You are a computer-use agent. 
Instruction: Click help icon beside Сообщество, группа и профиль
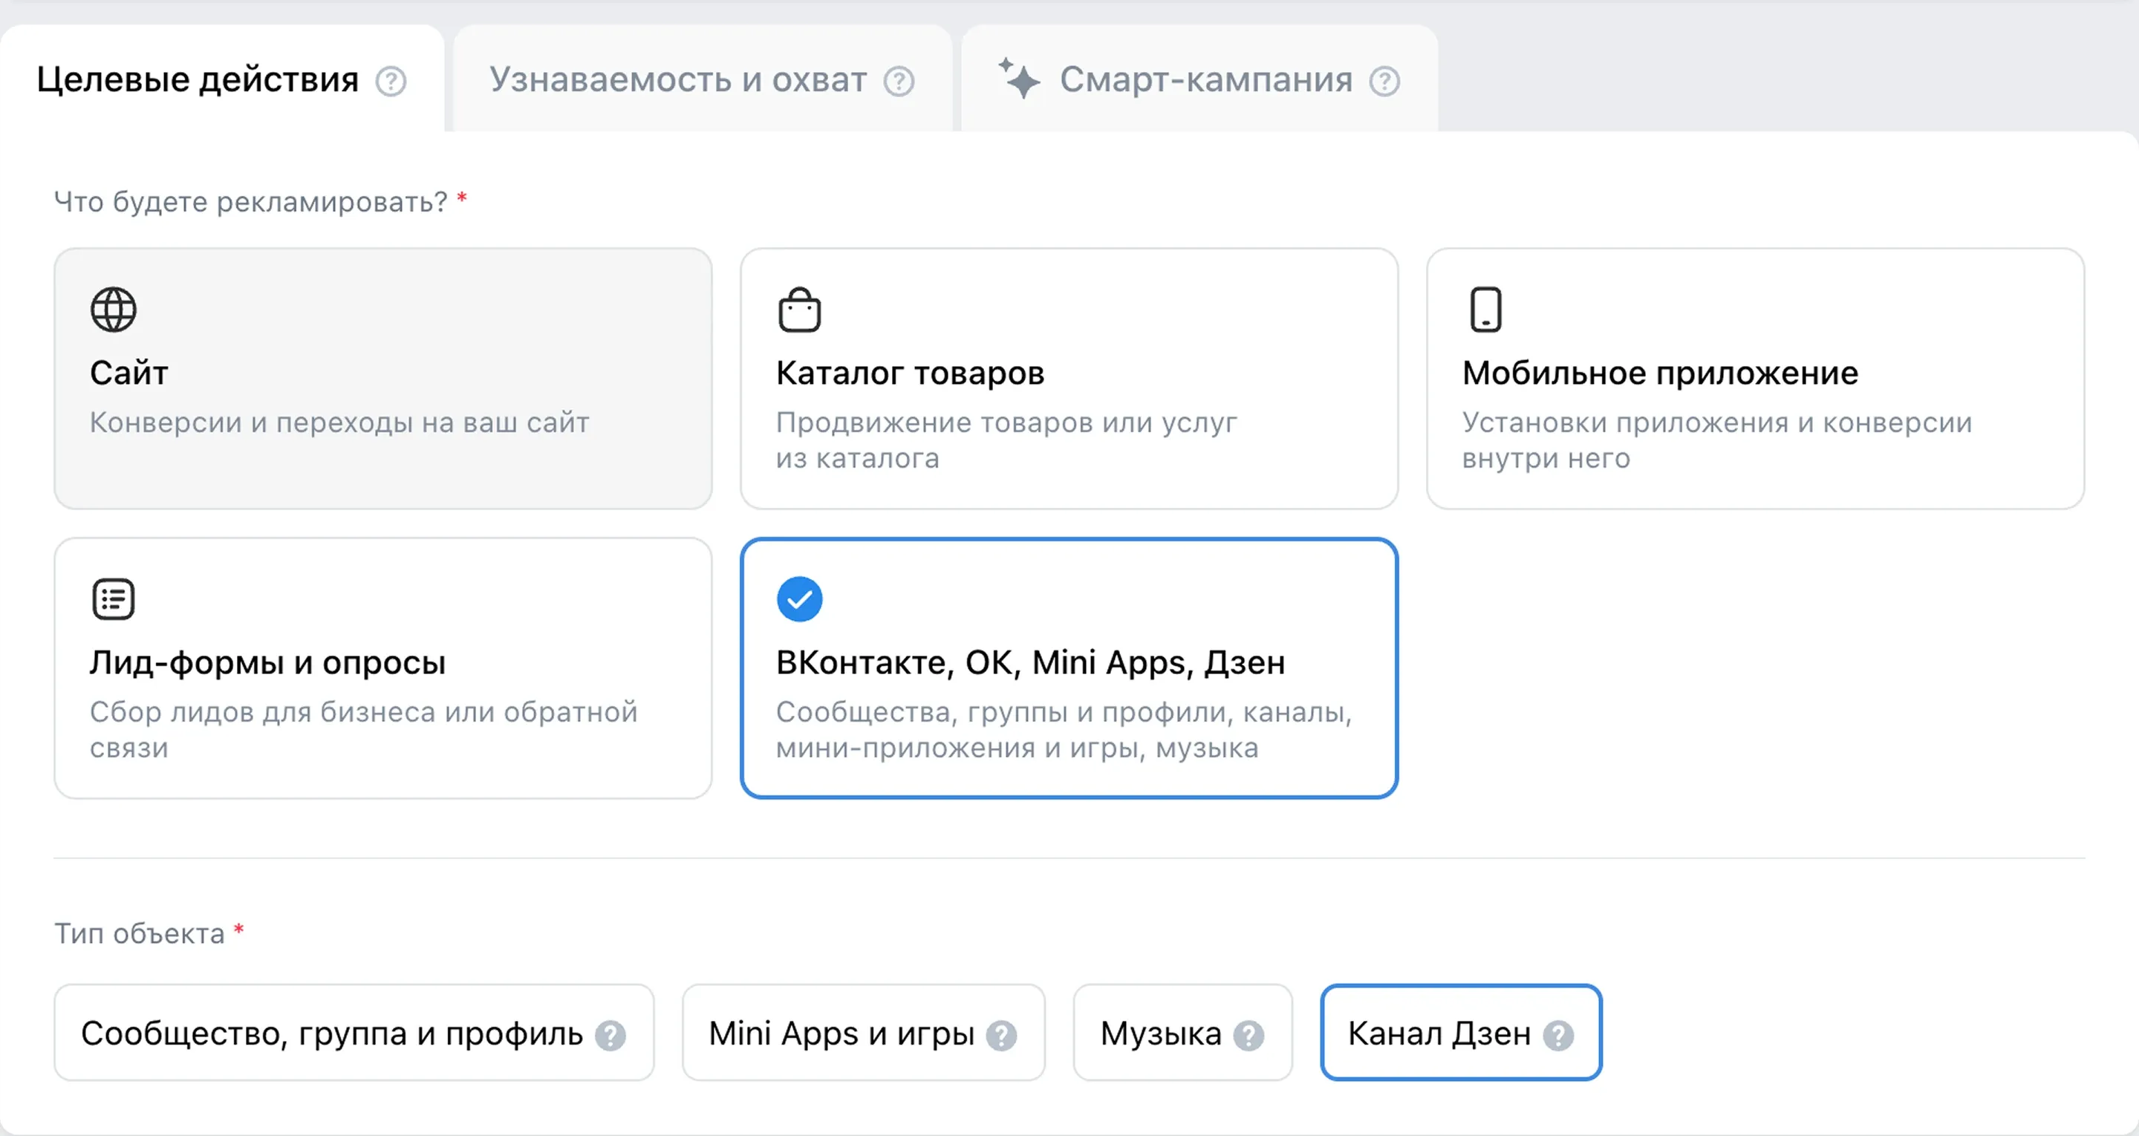coord(611,1035)
